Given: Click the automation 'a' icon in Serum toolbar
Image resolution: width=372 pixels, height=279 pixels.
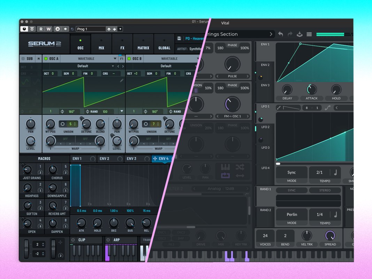Looking at the screenshot, I should pos(57,29).
